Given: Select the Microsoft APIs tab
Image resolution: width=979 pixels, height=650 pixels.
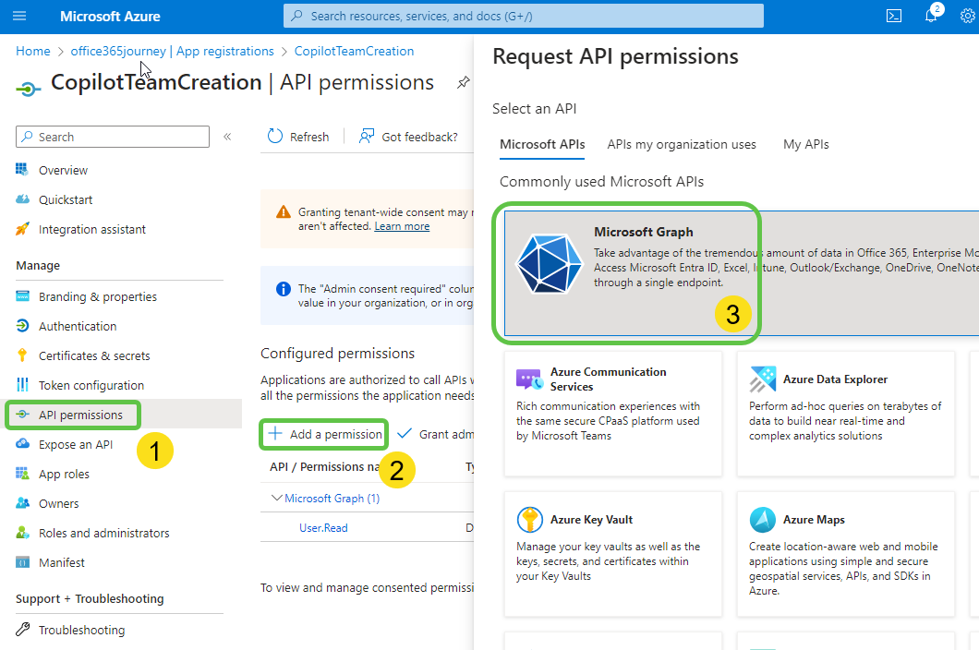Looking at the screenshot, I should coord(542,144).
